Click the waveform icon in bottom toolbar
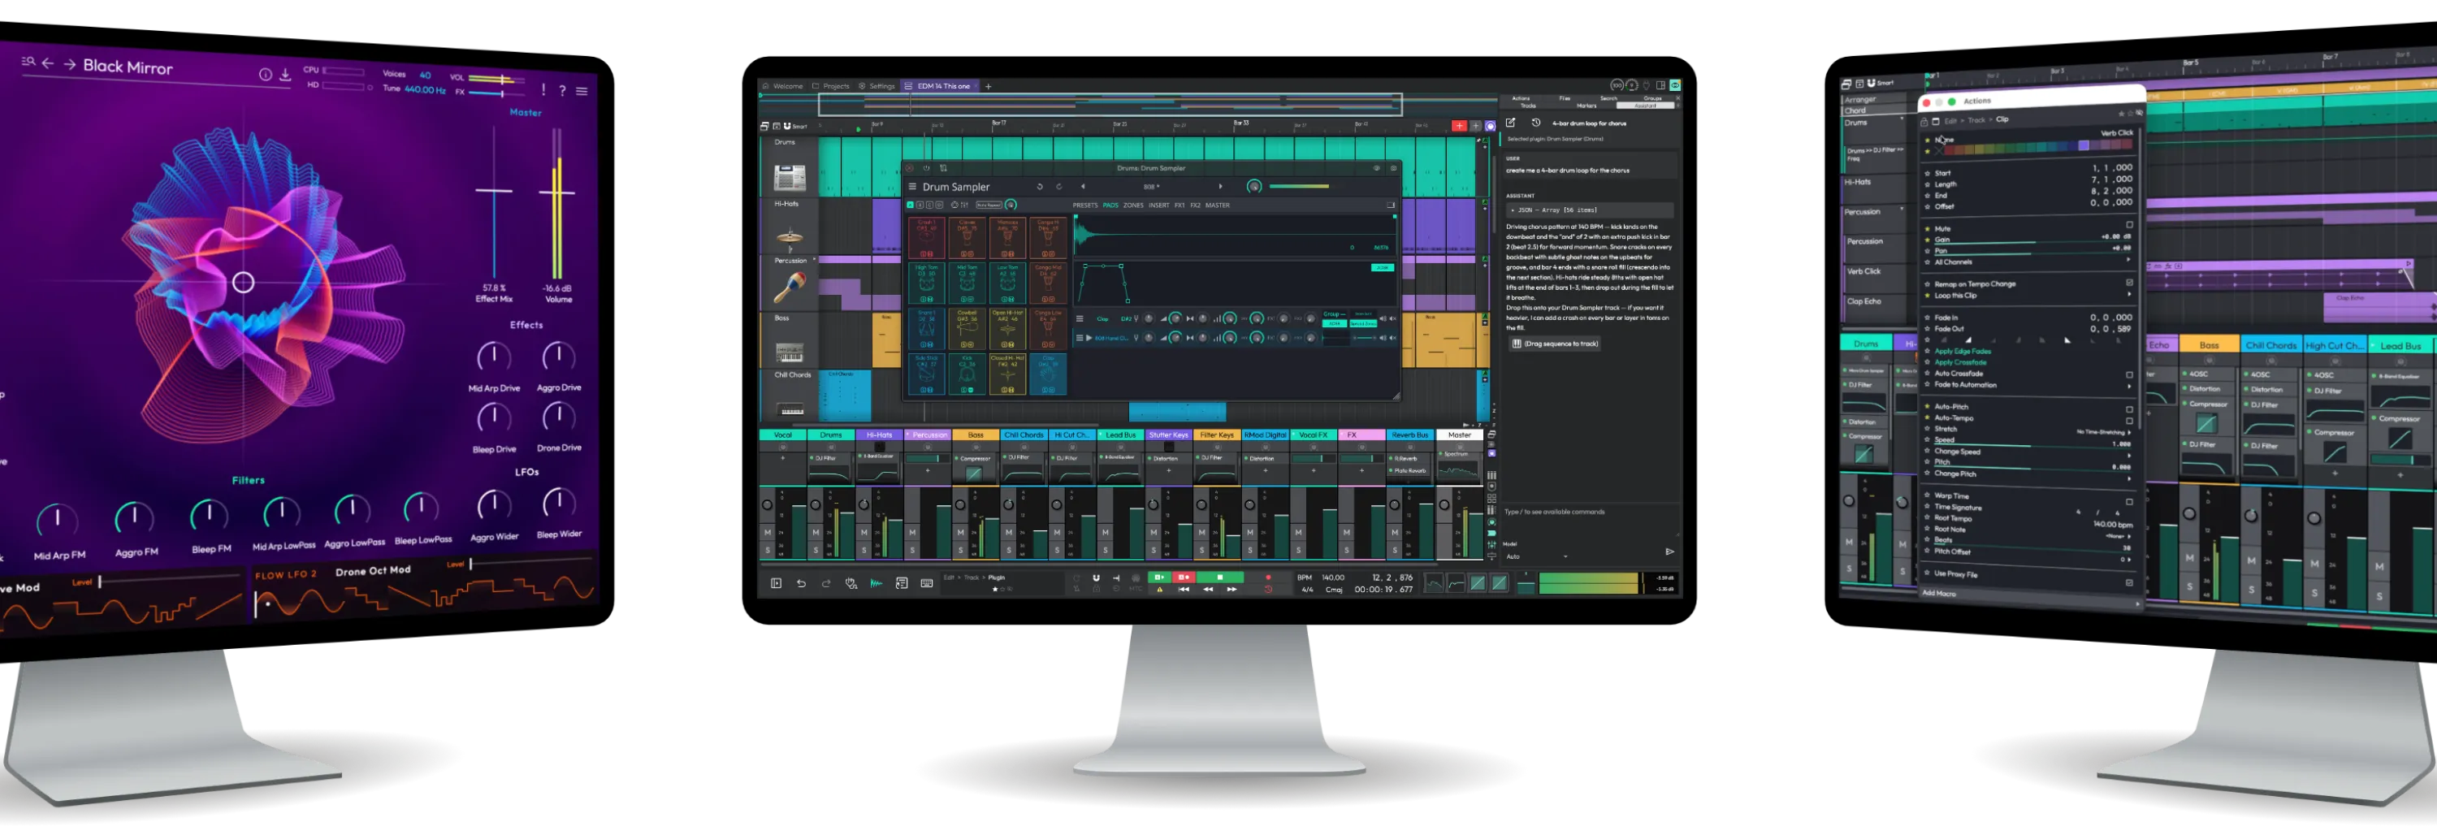Viewport: 2437px width, 826px height. (x=876, y=584)
